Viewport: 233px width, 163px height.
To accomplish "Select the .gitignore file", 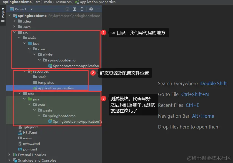I will coord(31,127).
